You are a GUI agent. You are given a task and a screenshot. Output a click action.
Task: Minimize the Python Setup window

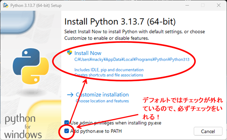point(187,5)
